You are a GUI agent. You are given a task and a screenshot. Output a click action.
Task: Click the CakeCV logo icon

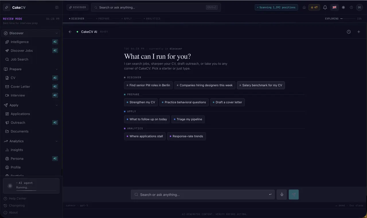[x=7, y=7]
